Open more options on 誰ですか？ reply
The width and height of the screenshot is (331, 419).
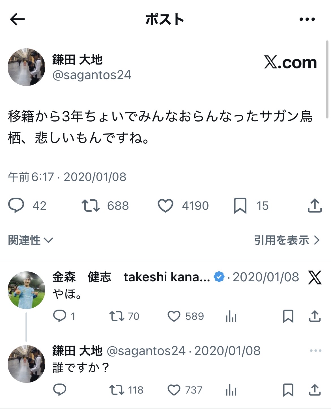[315, 351]
